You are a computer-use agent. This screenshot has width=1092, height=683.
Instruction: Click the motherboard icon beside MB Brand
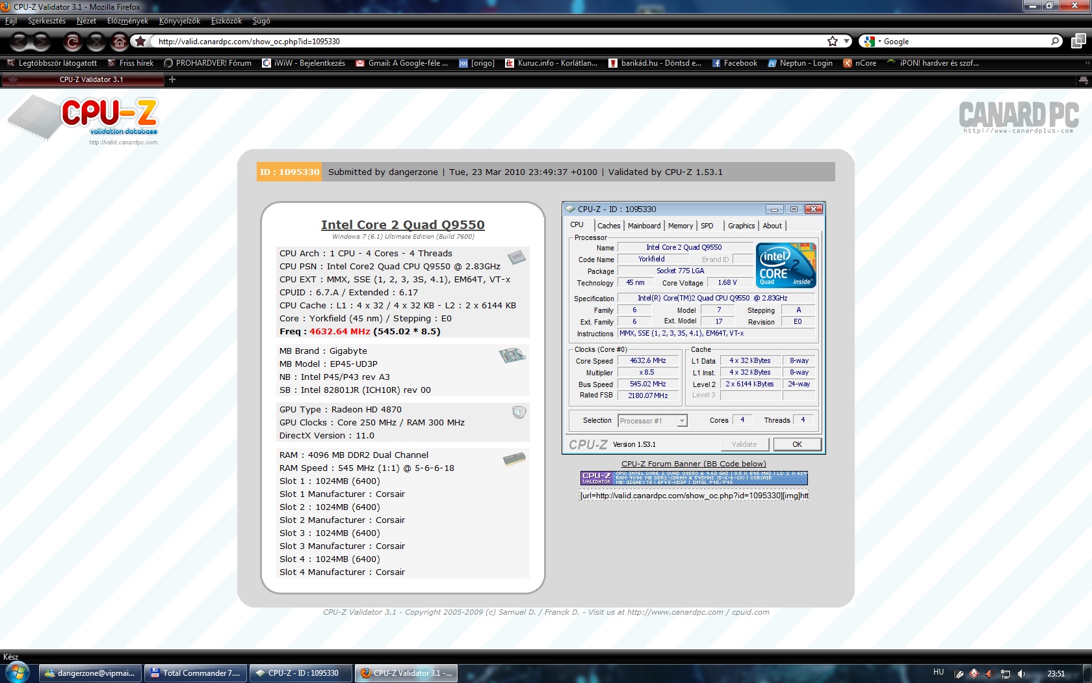pos(512,355)
